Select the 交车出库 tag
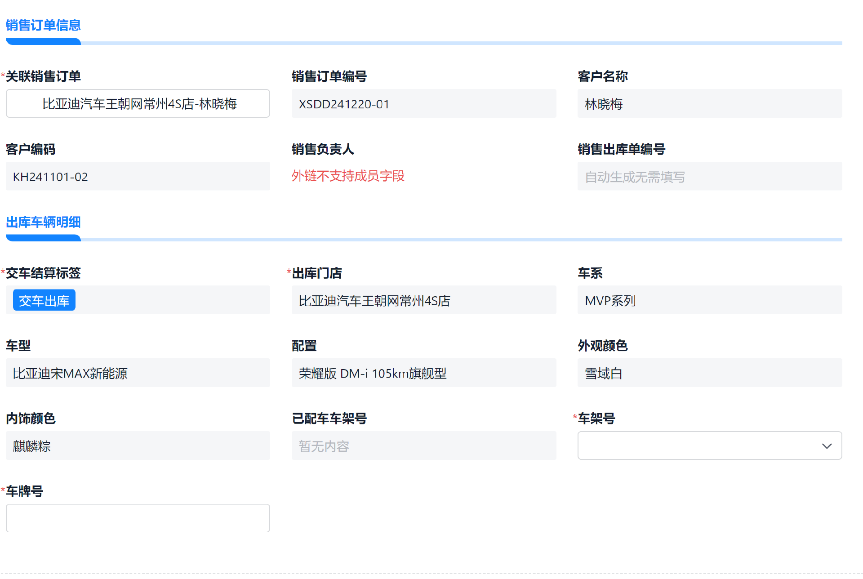This screenshot has width=863, height=579. [x=44, y=301]
